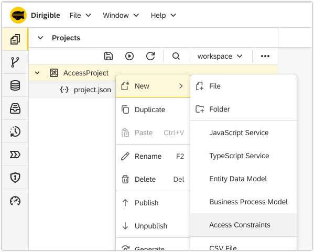Open the Workbench perspective icon
This screenshot has height=252, width=314.
(15, 39)
